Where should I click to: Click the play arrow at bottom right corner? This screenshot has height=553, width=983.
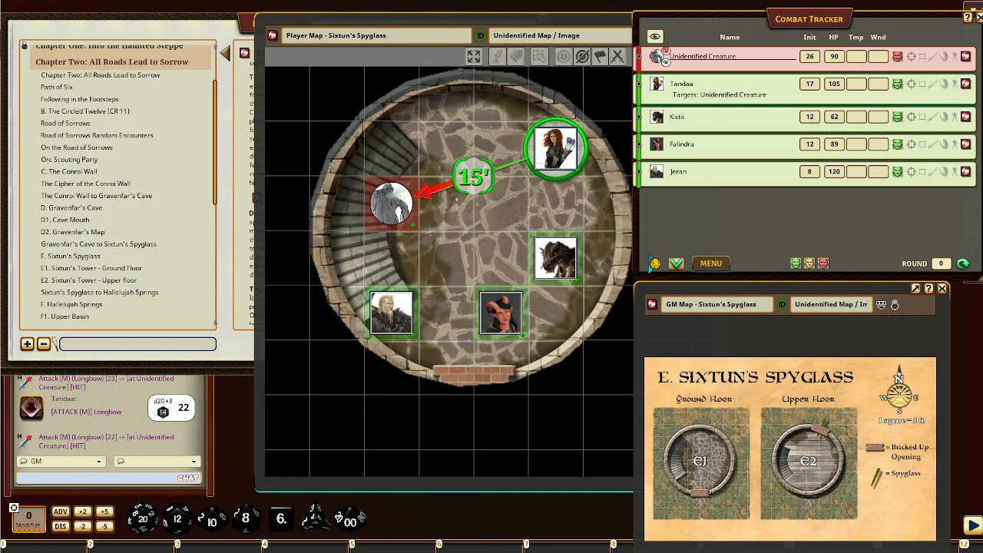(972, 525)
